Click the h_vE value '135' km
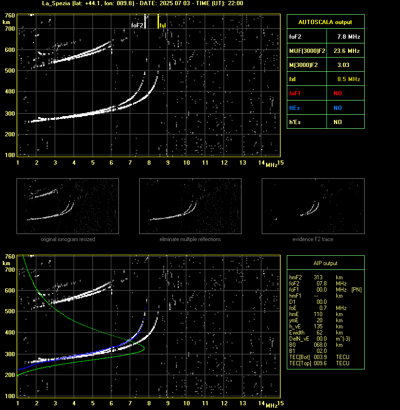 click(318, 326)
